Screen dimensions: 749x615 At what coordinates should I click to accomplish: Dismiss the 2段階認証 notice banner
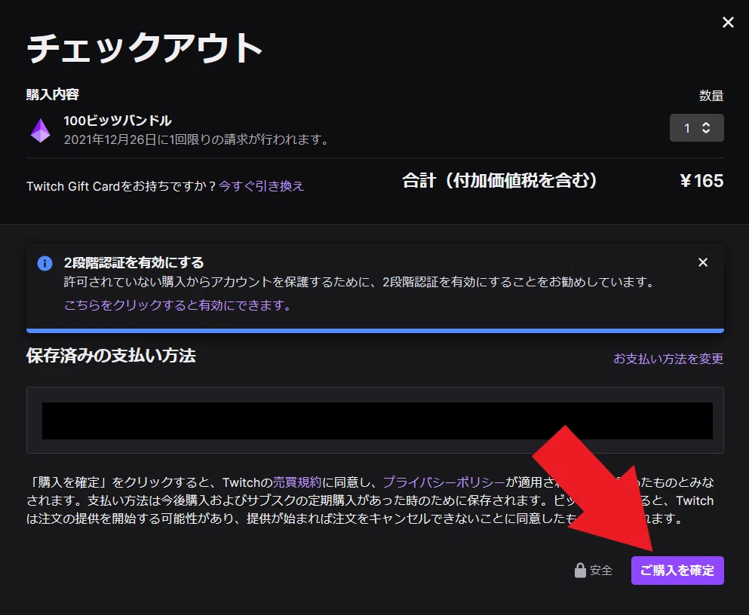tap(703, 262)
